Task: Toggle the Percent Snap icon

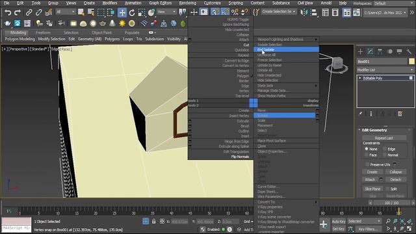Action: (x=235, y=12)
